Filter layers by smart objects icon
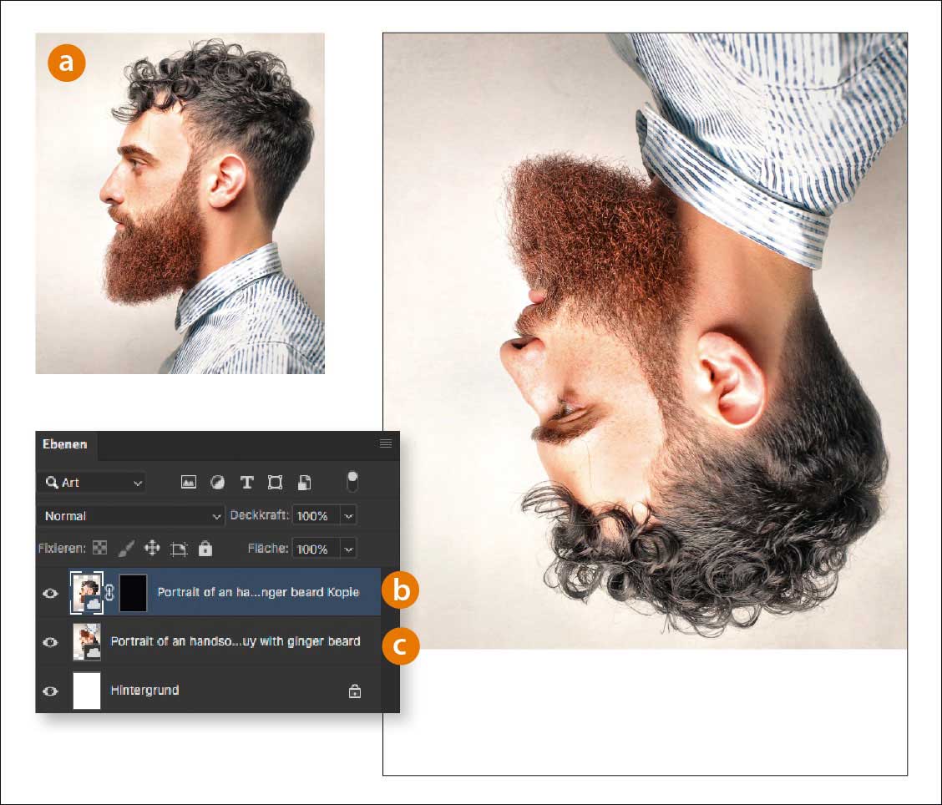 coord(305,483)
